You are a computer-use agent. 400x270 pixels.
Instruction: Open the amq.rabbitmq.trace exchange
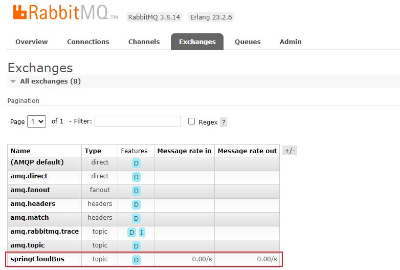tap(45, 231)
